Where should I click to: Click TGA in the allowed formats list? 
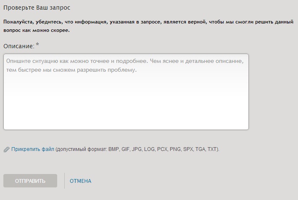pos(203,149)
